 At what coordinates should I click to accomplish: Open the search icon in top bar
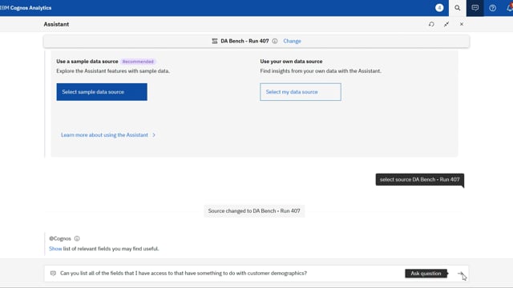click(x=457, y=8)
